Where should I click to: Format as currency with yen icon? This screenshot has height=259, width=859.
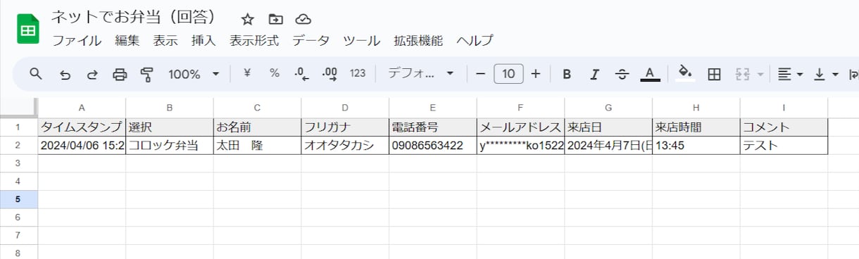pyautogui.click(x=247, y=73)
